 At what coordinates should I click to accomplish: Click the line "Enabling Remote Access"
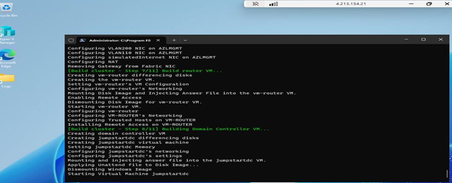[x=104, y=98]
